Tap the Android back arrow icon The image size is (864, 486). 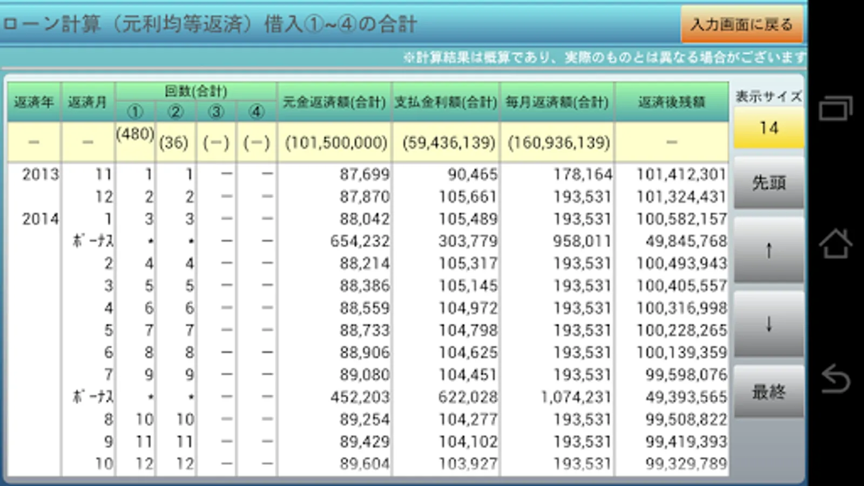pos(835,378)
